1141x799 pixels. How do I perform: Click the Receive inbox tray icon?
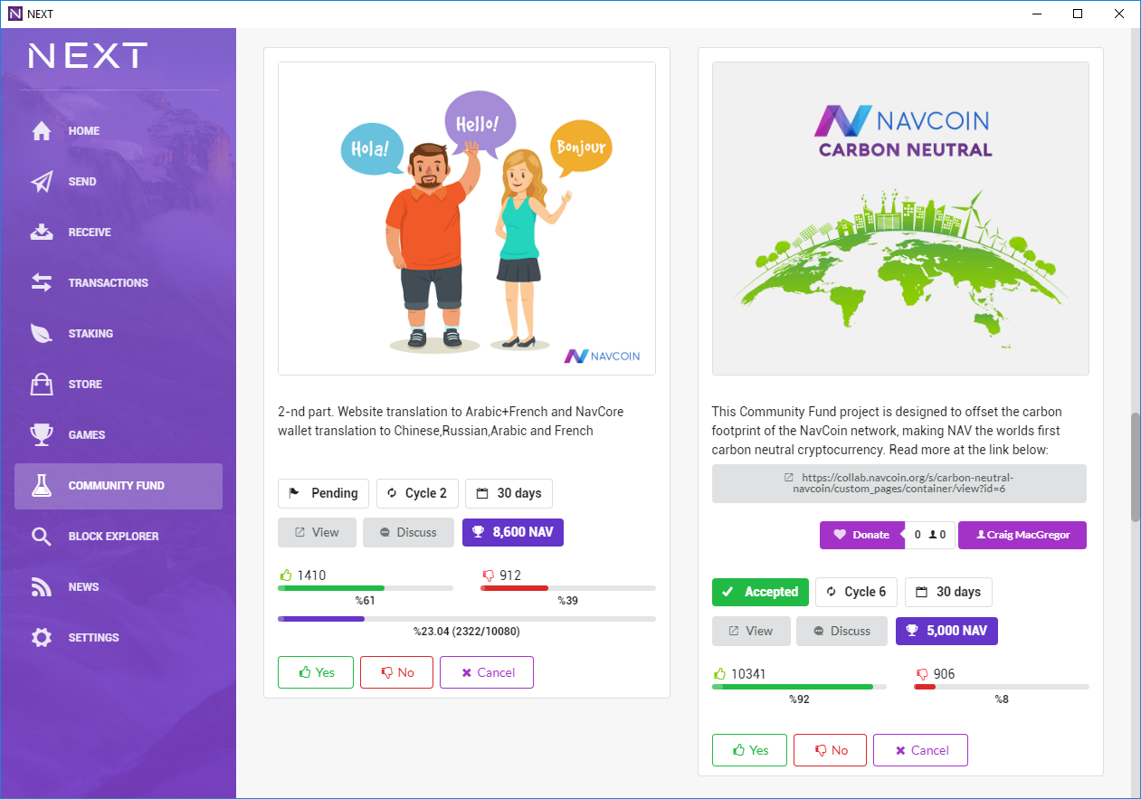pos(42,233)
